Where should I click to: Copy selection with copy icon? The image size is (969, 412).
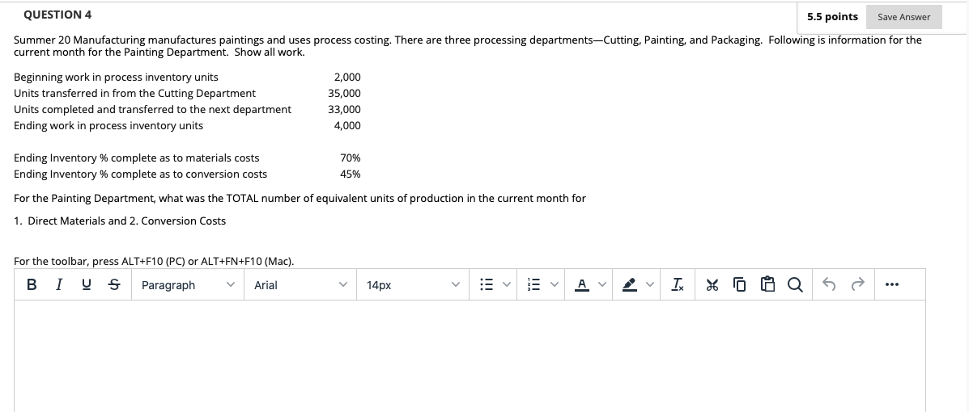(x=739, y=285)
